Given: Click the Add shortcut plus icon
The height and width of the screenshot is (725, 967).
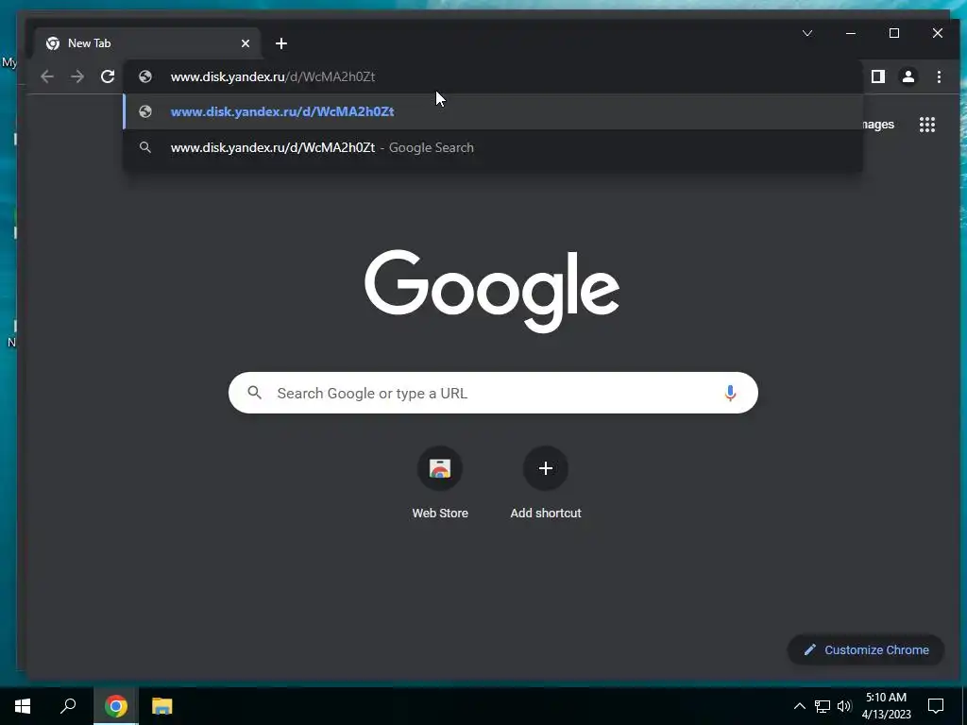Looking at the screenshot, I should [x=546, y=468].
